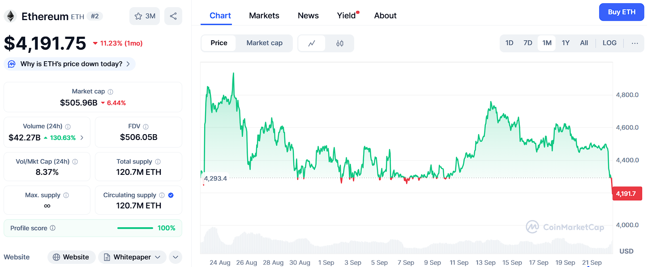Open the Yield tab
Screen dimensions: 647x267
pos(347,16)
